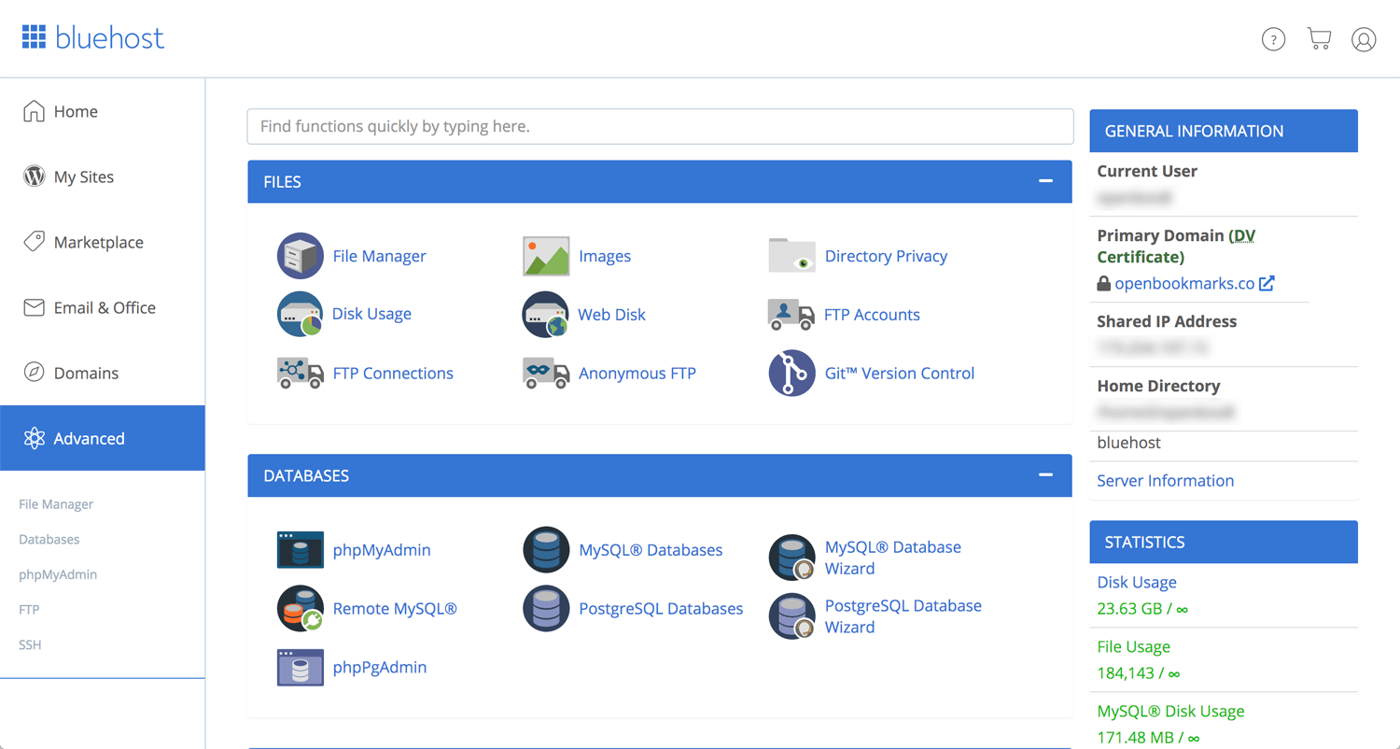Click the Disk Usage link in Files

(371, 314)
